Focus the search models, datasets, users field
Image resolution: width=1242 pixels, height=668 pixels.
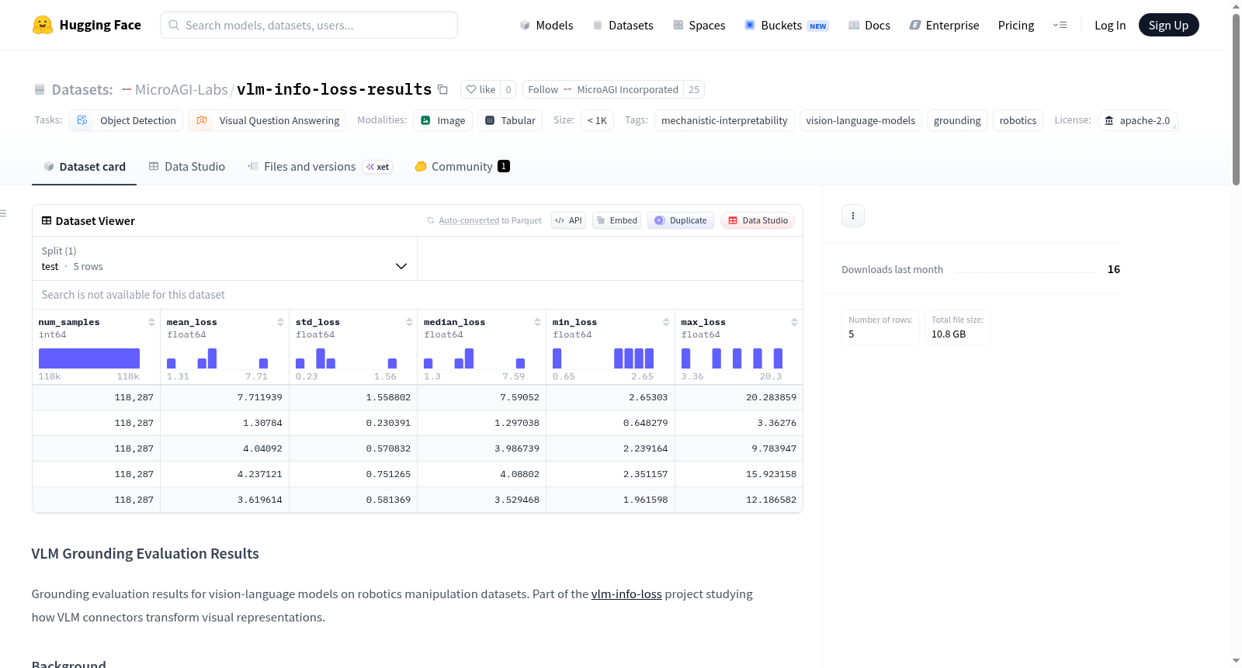pos(309,25)
